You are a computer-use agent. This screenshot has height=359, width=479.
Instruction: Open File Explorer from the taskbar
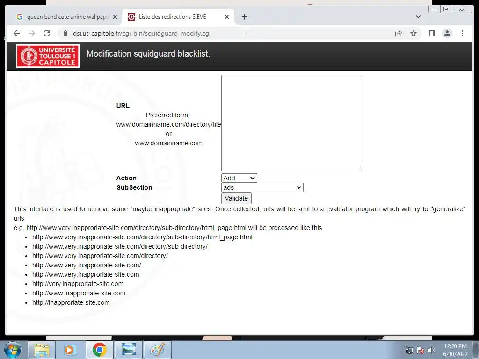[42, 350]
